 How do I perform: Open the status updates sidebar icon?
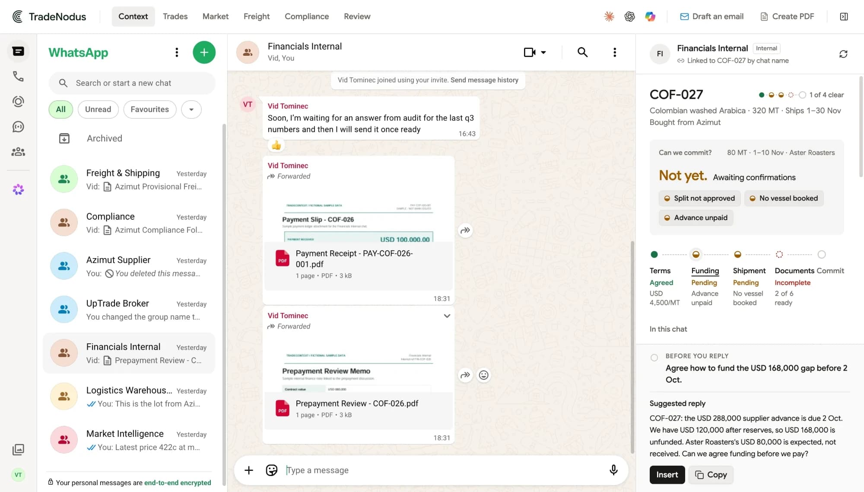click(x=18, y=102)
